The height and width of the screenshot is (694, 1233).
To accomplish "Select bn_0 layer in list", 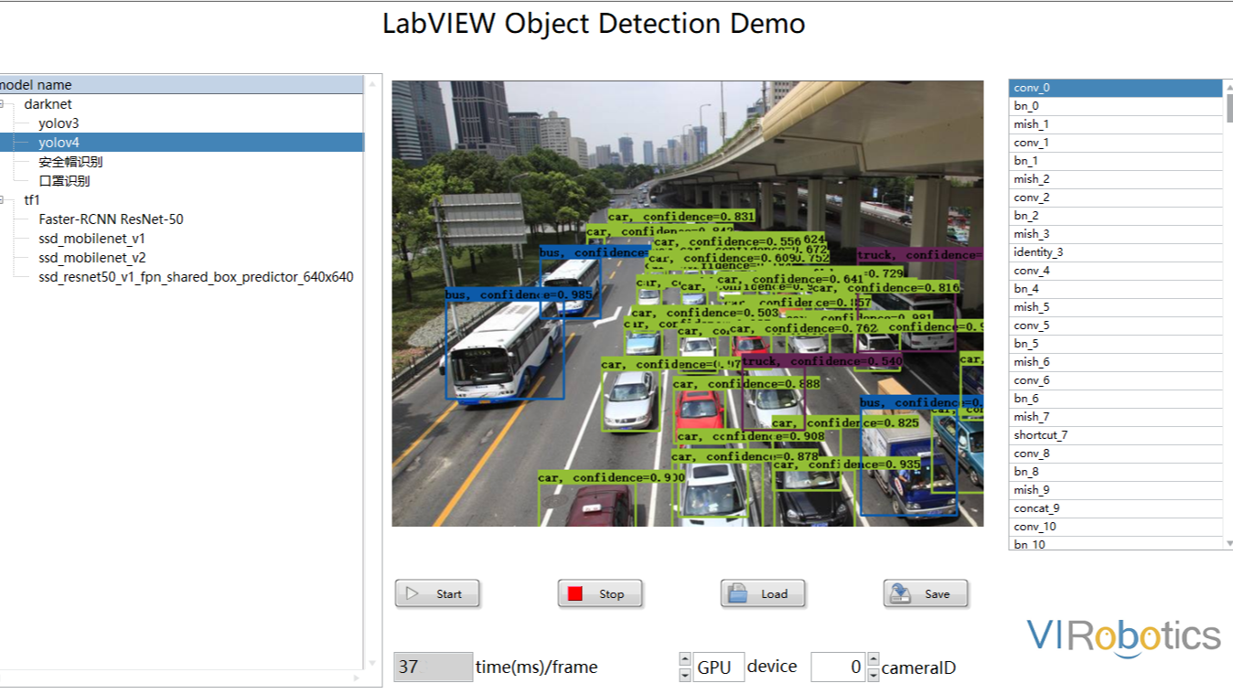I will 1116,106.
